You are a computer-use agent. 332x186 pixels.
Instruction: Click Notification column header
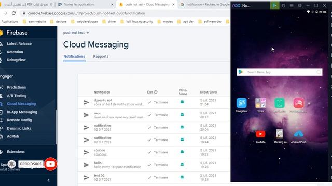tap(102, 92)
